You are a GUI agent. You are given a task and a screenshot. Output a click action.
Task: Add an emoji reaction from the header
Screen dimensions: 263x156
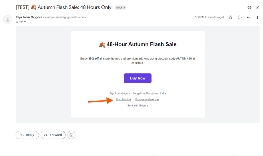pos(240,17)
